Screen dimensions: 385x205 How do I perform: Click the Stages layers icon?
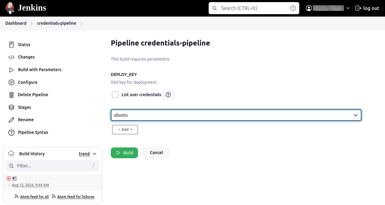(x=11, y=107)
